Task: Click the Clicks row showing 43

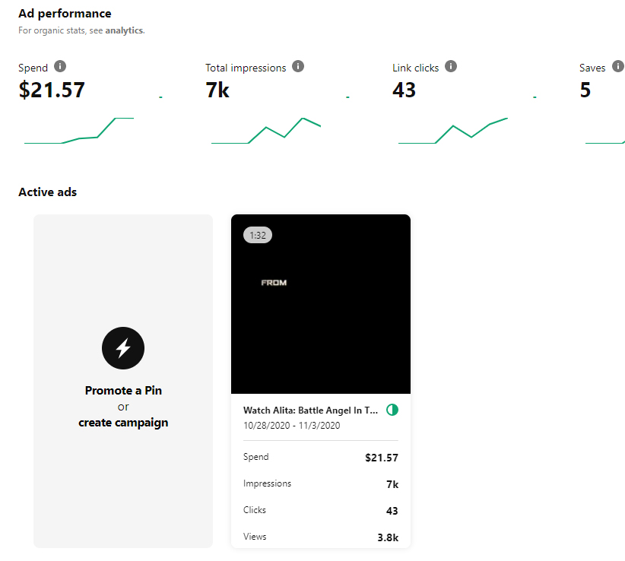Action: (x=320, y=510)
